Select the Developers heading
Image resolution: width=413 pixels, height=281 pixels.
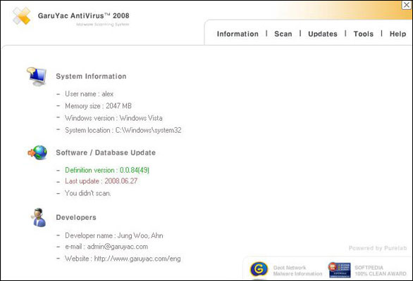76,218
